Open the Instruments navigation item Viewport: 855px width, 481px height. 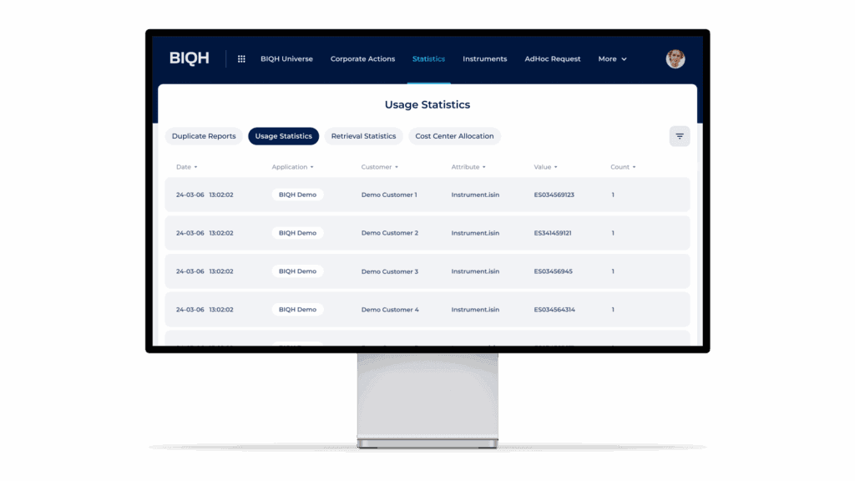point(484,59)
